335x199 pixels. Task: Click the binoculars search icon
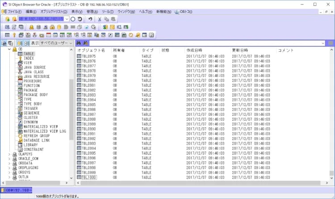(79, 43)
